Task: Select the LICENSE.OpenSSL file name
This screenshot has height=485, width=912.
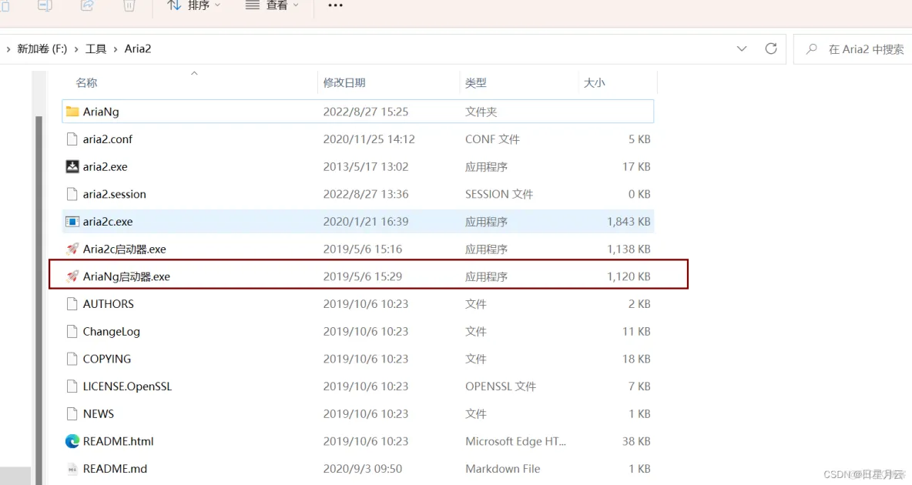Action: pos(127,386)
